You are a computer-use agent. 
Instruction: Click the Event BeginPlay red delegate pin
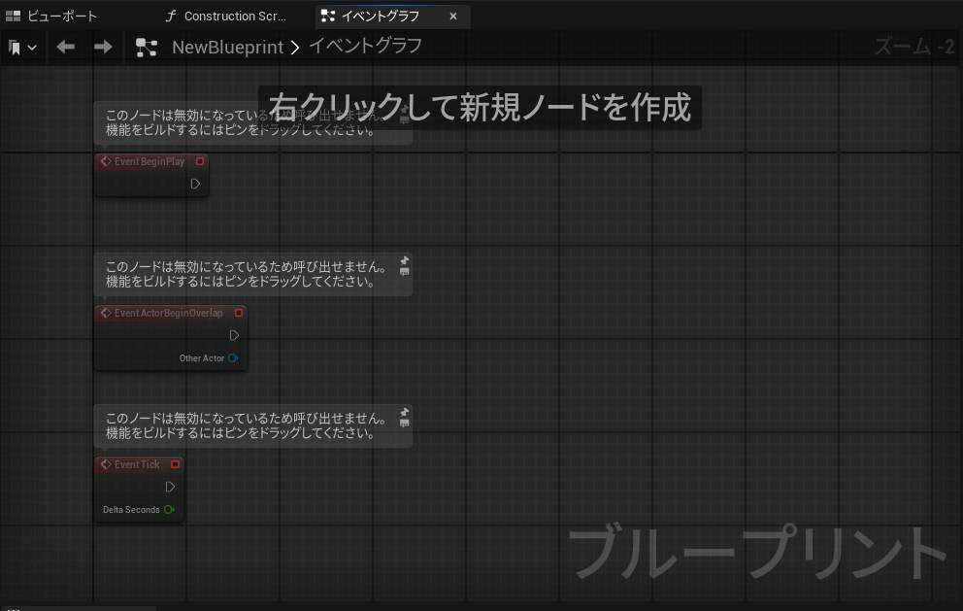(x=200, y=161)
